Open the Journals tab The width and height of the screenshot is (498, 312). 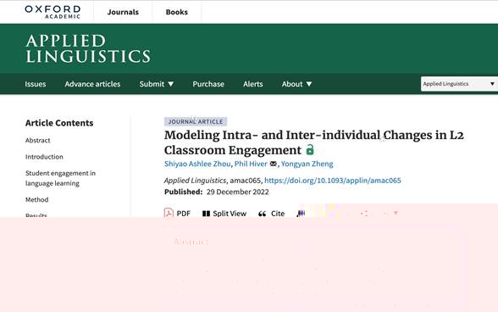[123, 12]
